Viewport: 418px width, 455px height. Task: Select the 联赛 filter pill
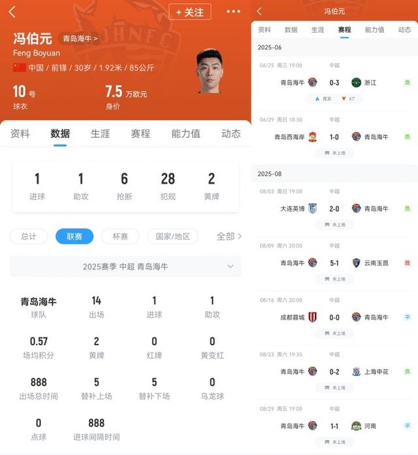pyautogui.click(x=74, y=236)
